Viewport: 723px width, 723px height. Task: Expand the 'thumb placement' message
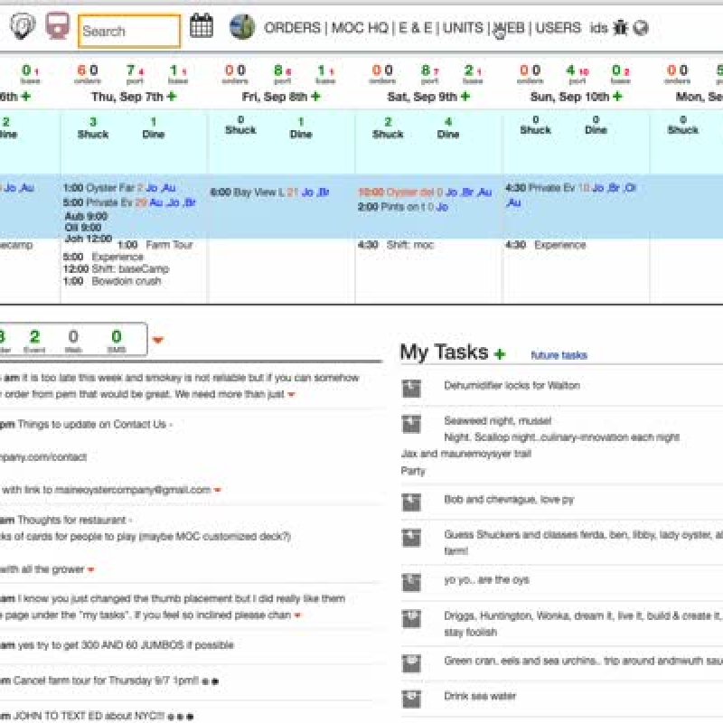(x=298, y=615)
